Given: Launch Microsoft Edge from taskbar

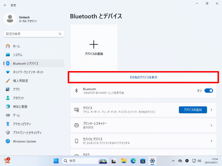Looking at the screenshot, I should [x=133, y=161].
